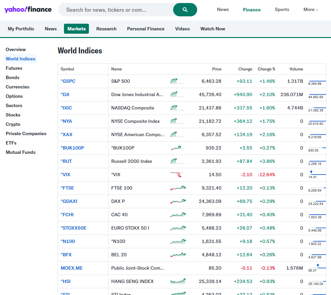The height and width of the screenshot is (295, 331).
Task: Open the ^GSPC symbol link
Action: point(68,81)
